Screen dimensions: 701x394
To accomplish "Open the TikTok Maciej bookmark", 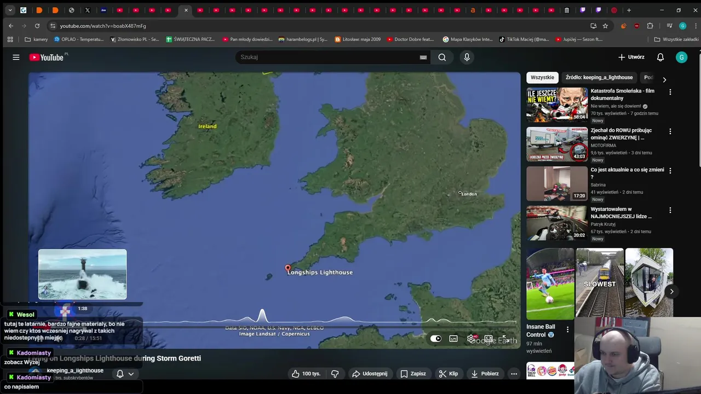I will coord(524,39).
